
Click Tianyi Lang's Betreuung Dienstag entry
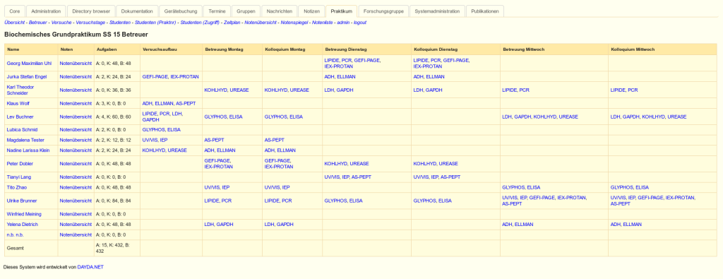347,177
